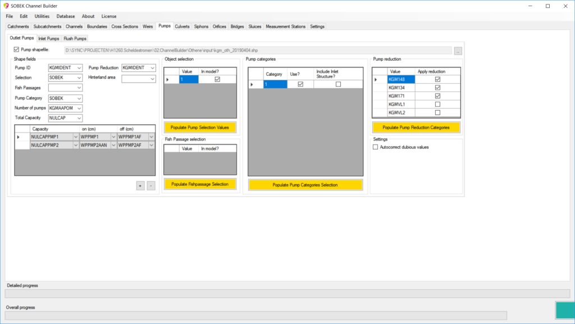Click the Pump shapefile path field
This screenshot has width=575, height=324.
tap(258, 51)
